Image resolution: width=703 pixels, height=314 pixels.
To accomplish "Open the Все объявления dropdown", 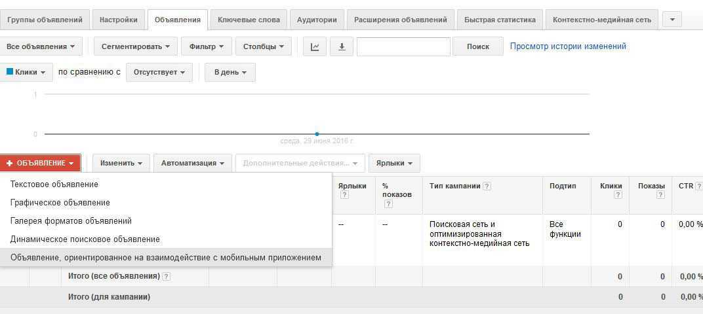I will click(40, 46).
